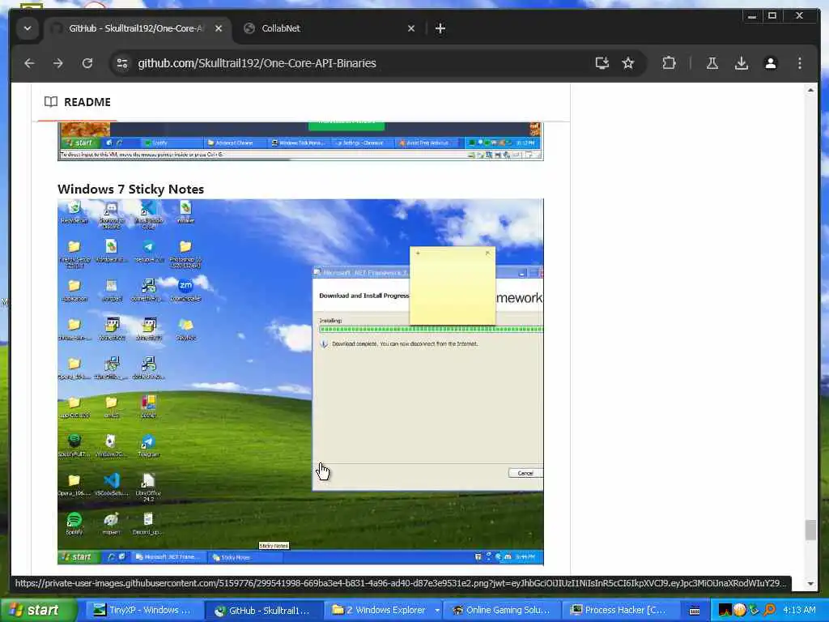Click the orange round tray icon
Image resolution: width=829 pixels, height=622 pixels.
740,611
